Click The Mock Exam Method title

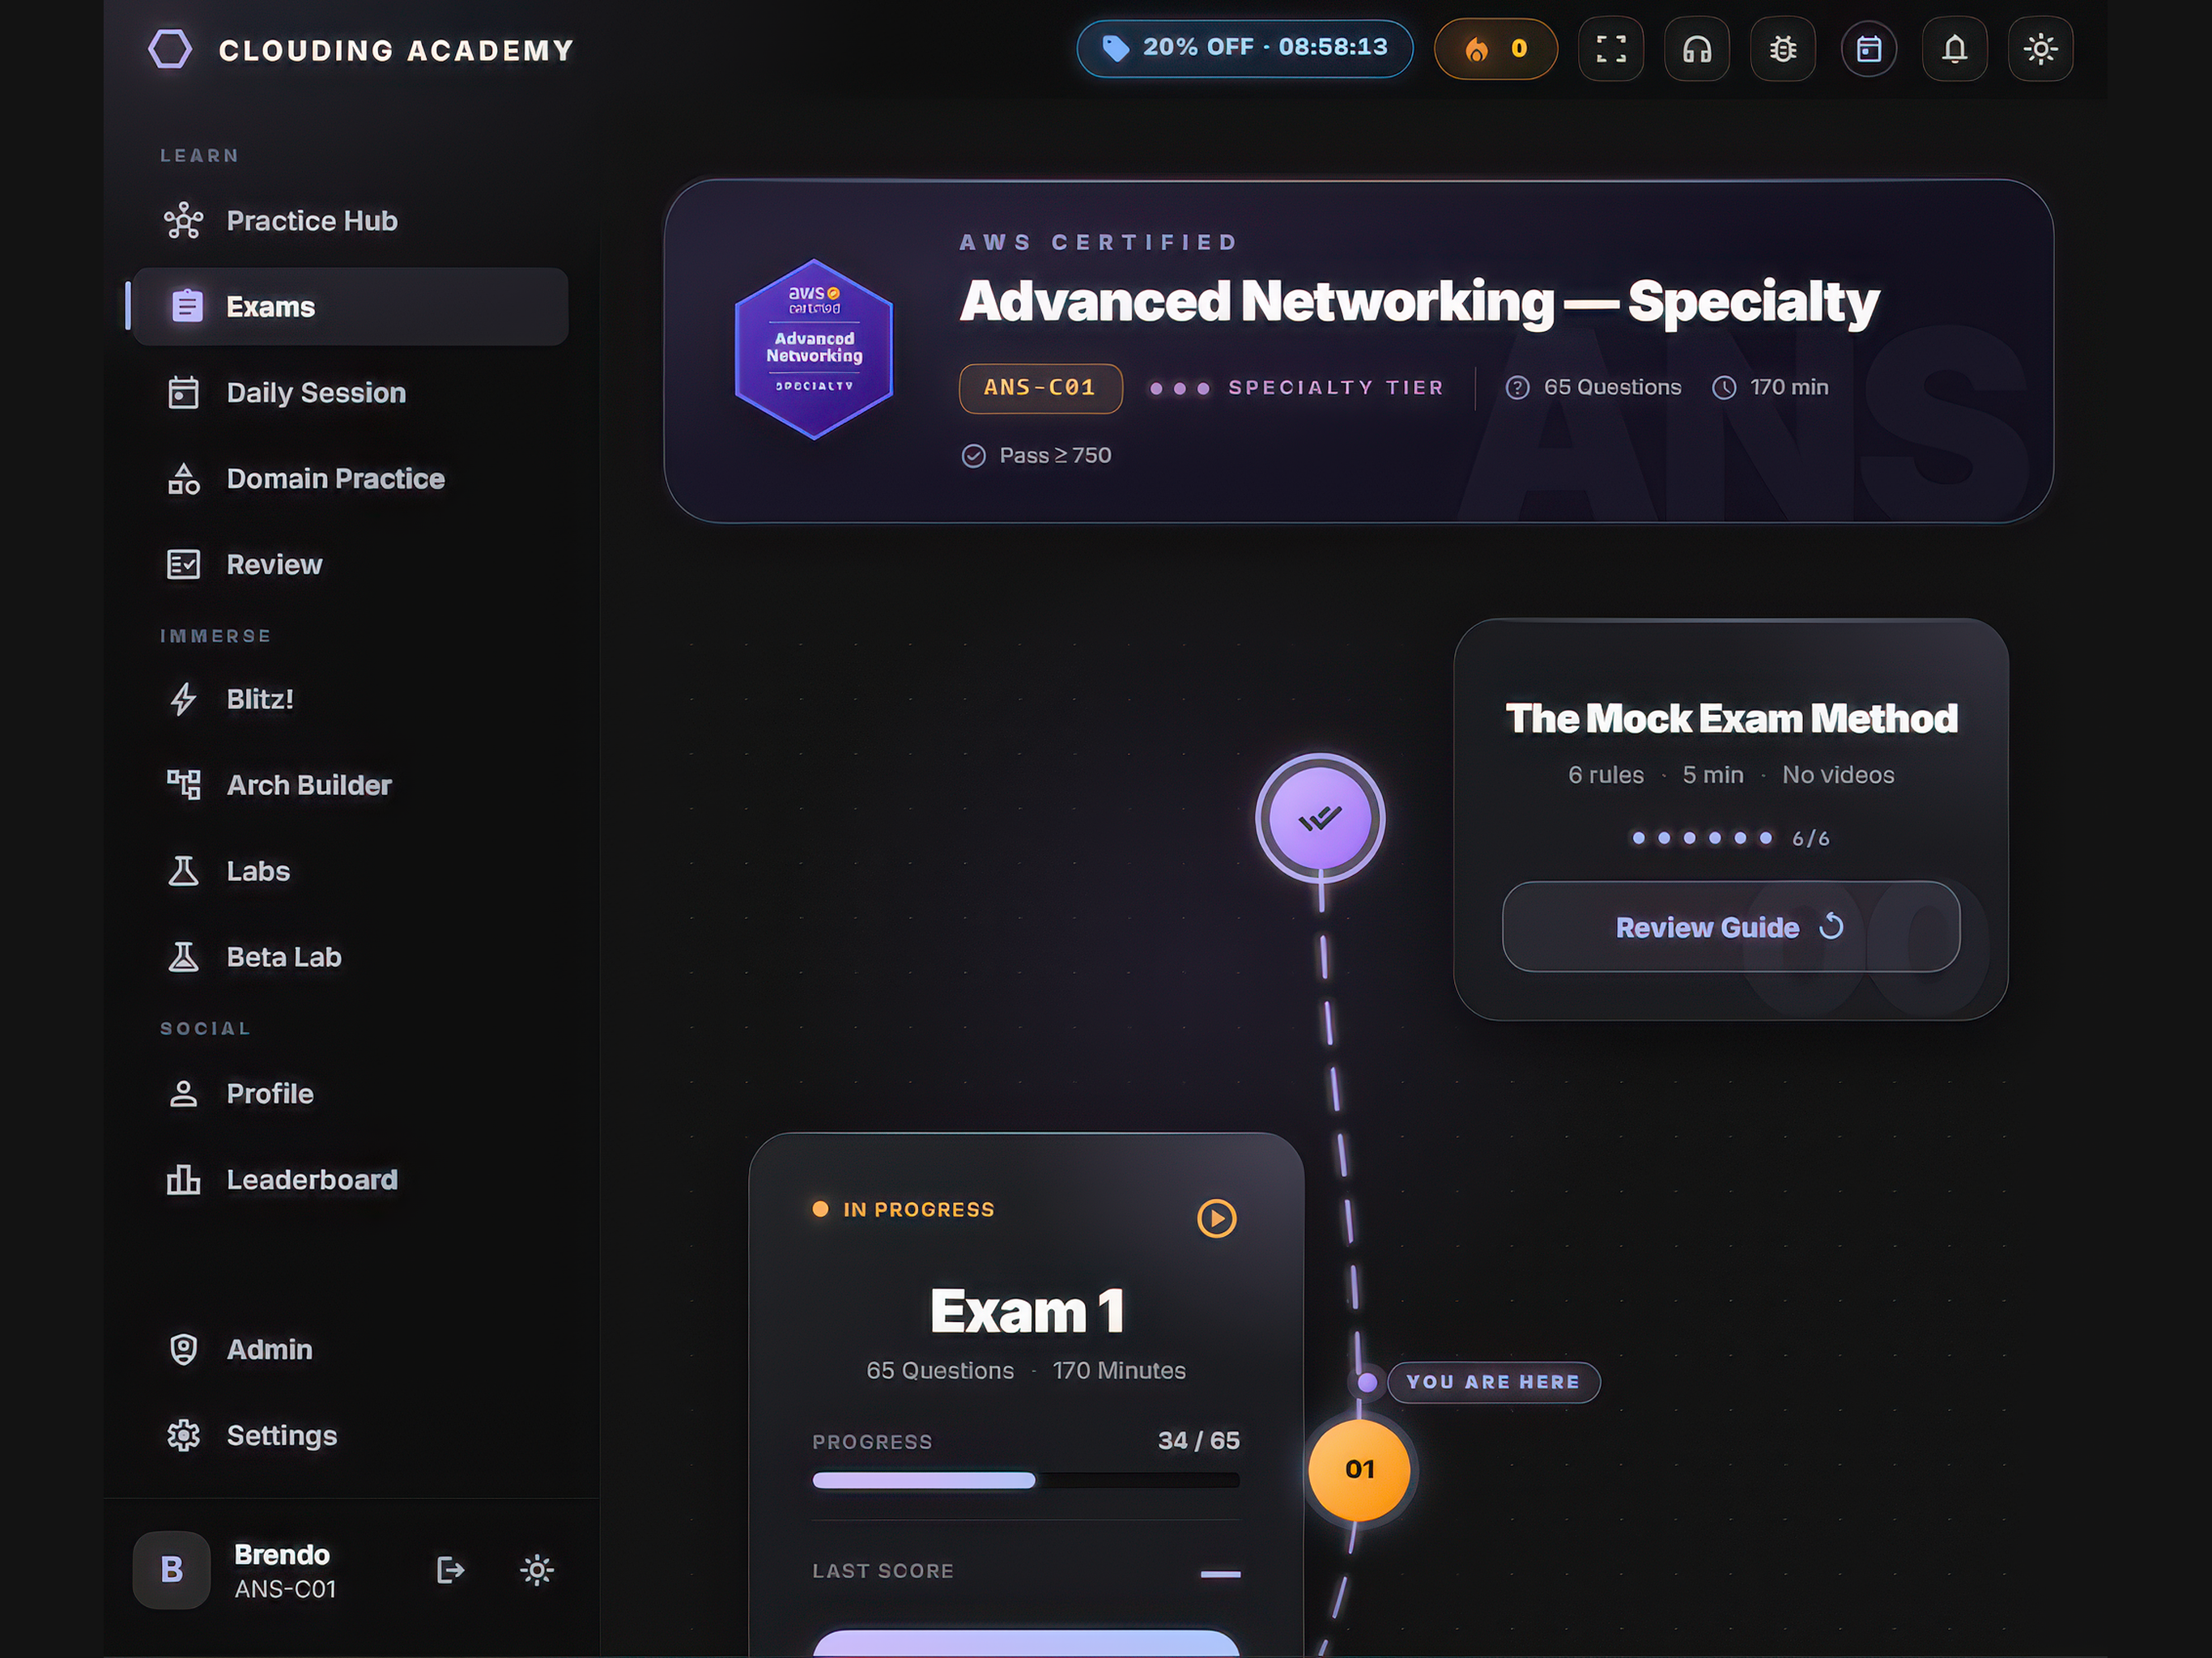(1731, 718)
